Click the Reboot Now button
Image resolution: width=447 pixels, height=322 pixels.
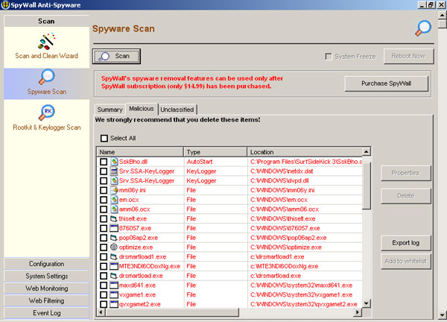408,56
